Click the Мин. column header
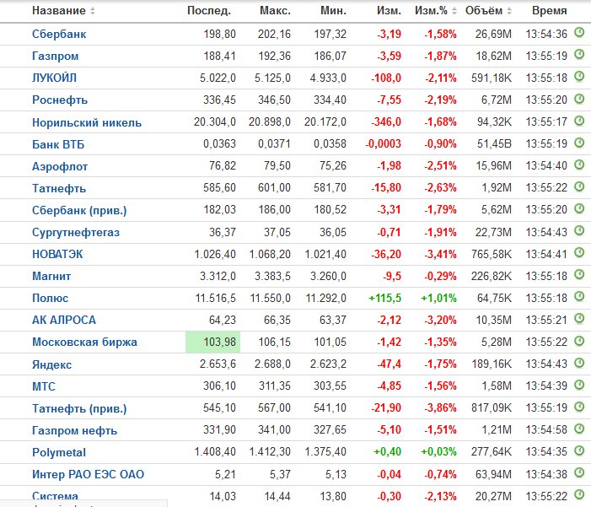 coord(333,11)
